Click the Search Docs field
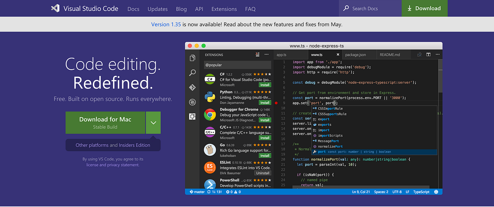494x207 pixels. 370,8
